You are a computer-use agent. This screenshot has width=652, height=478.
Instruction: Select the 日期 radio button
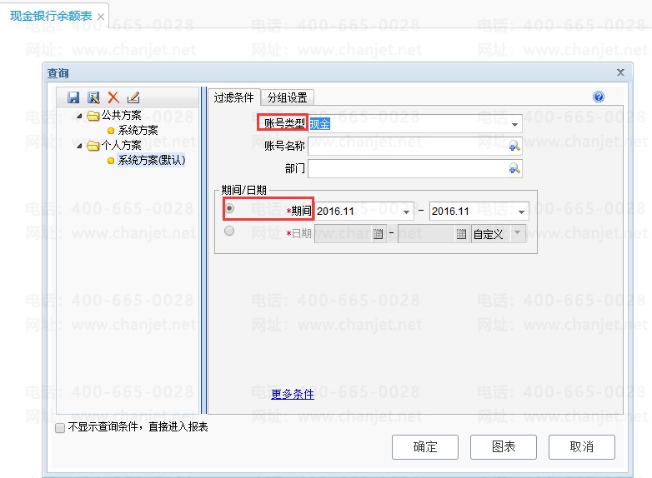tap(229, 231)
